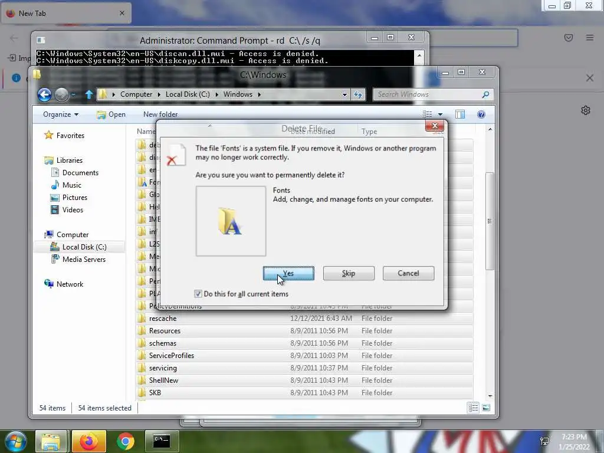Click the Command Prompt title bar icon
The image size is (604, 453).
pos(41,40)
